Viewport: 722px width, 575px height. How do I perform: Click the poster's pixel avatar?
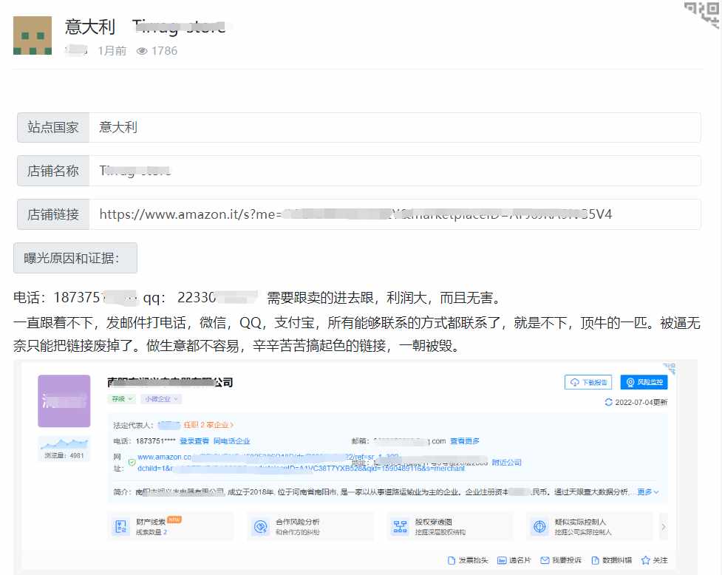coord(33,35)
